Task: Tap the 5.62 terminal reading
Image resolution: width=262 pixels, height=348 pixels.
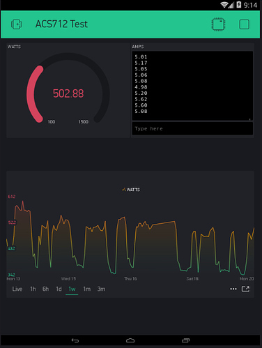Action: point(141,99)
